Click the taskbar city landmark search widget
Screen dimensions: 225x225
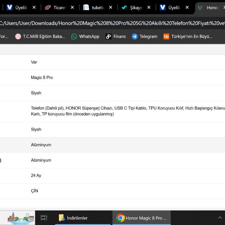(x=18, y=218)
